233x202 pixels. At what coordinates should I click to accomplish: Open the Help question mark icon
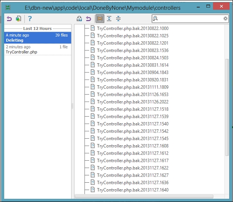tap(30, 19)
